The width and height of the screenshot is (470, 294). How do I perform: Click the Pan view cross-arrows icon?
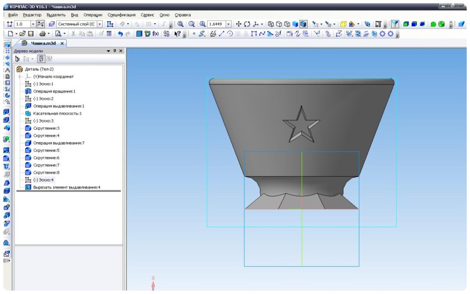(x=239, y=24)
